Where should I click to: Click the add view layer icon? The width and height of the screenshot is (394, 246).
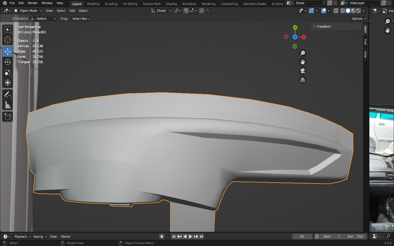tap(384, 3)
